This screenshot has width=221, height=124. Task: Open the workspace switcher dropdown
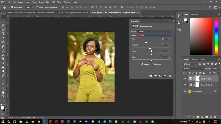tap(216, 7)
